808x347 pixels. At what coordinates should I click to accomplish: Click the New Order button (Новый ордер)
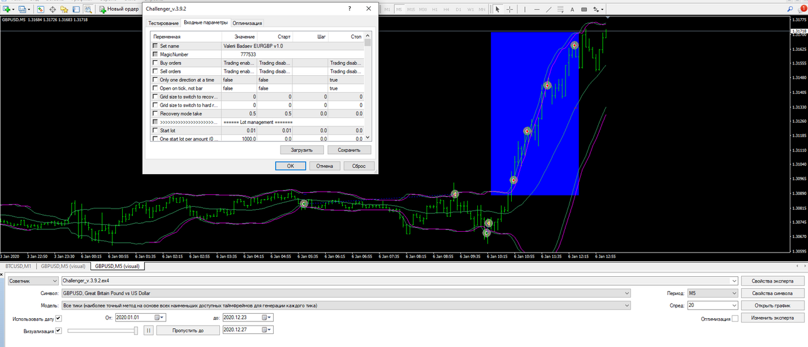click(x=118, y=9)
